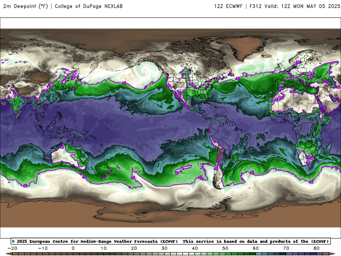Click Australia on the dewpoint map
The width and height of the screenshot is (341, 256).
click(69, 157)
